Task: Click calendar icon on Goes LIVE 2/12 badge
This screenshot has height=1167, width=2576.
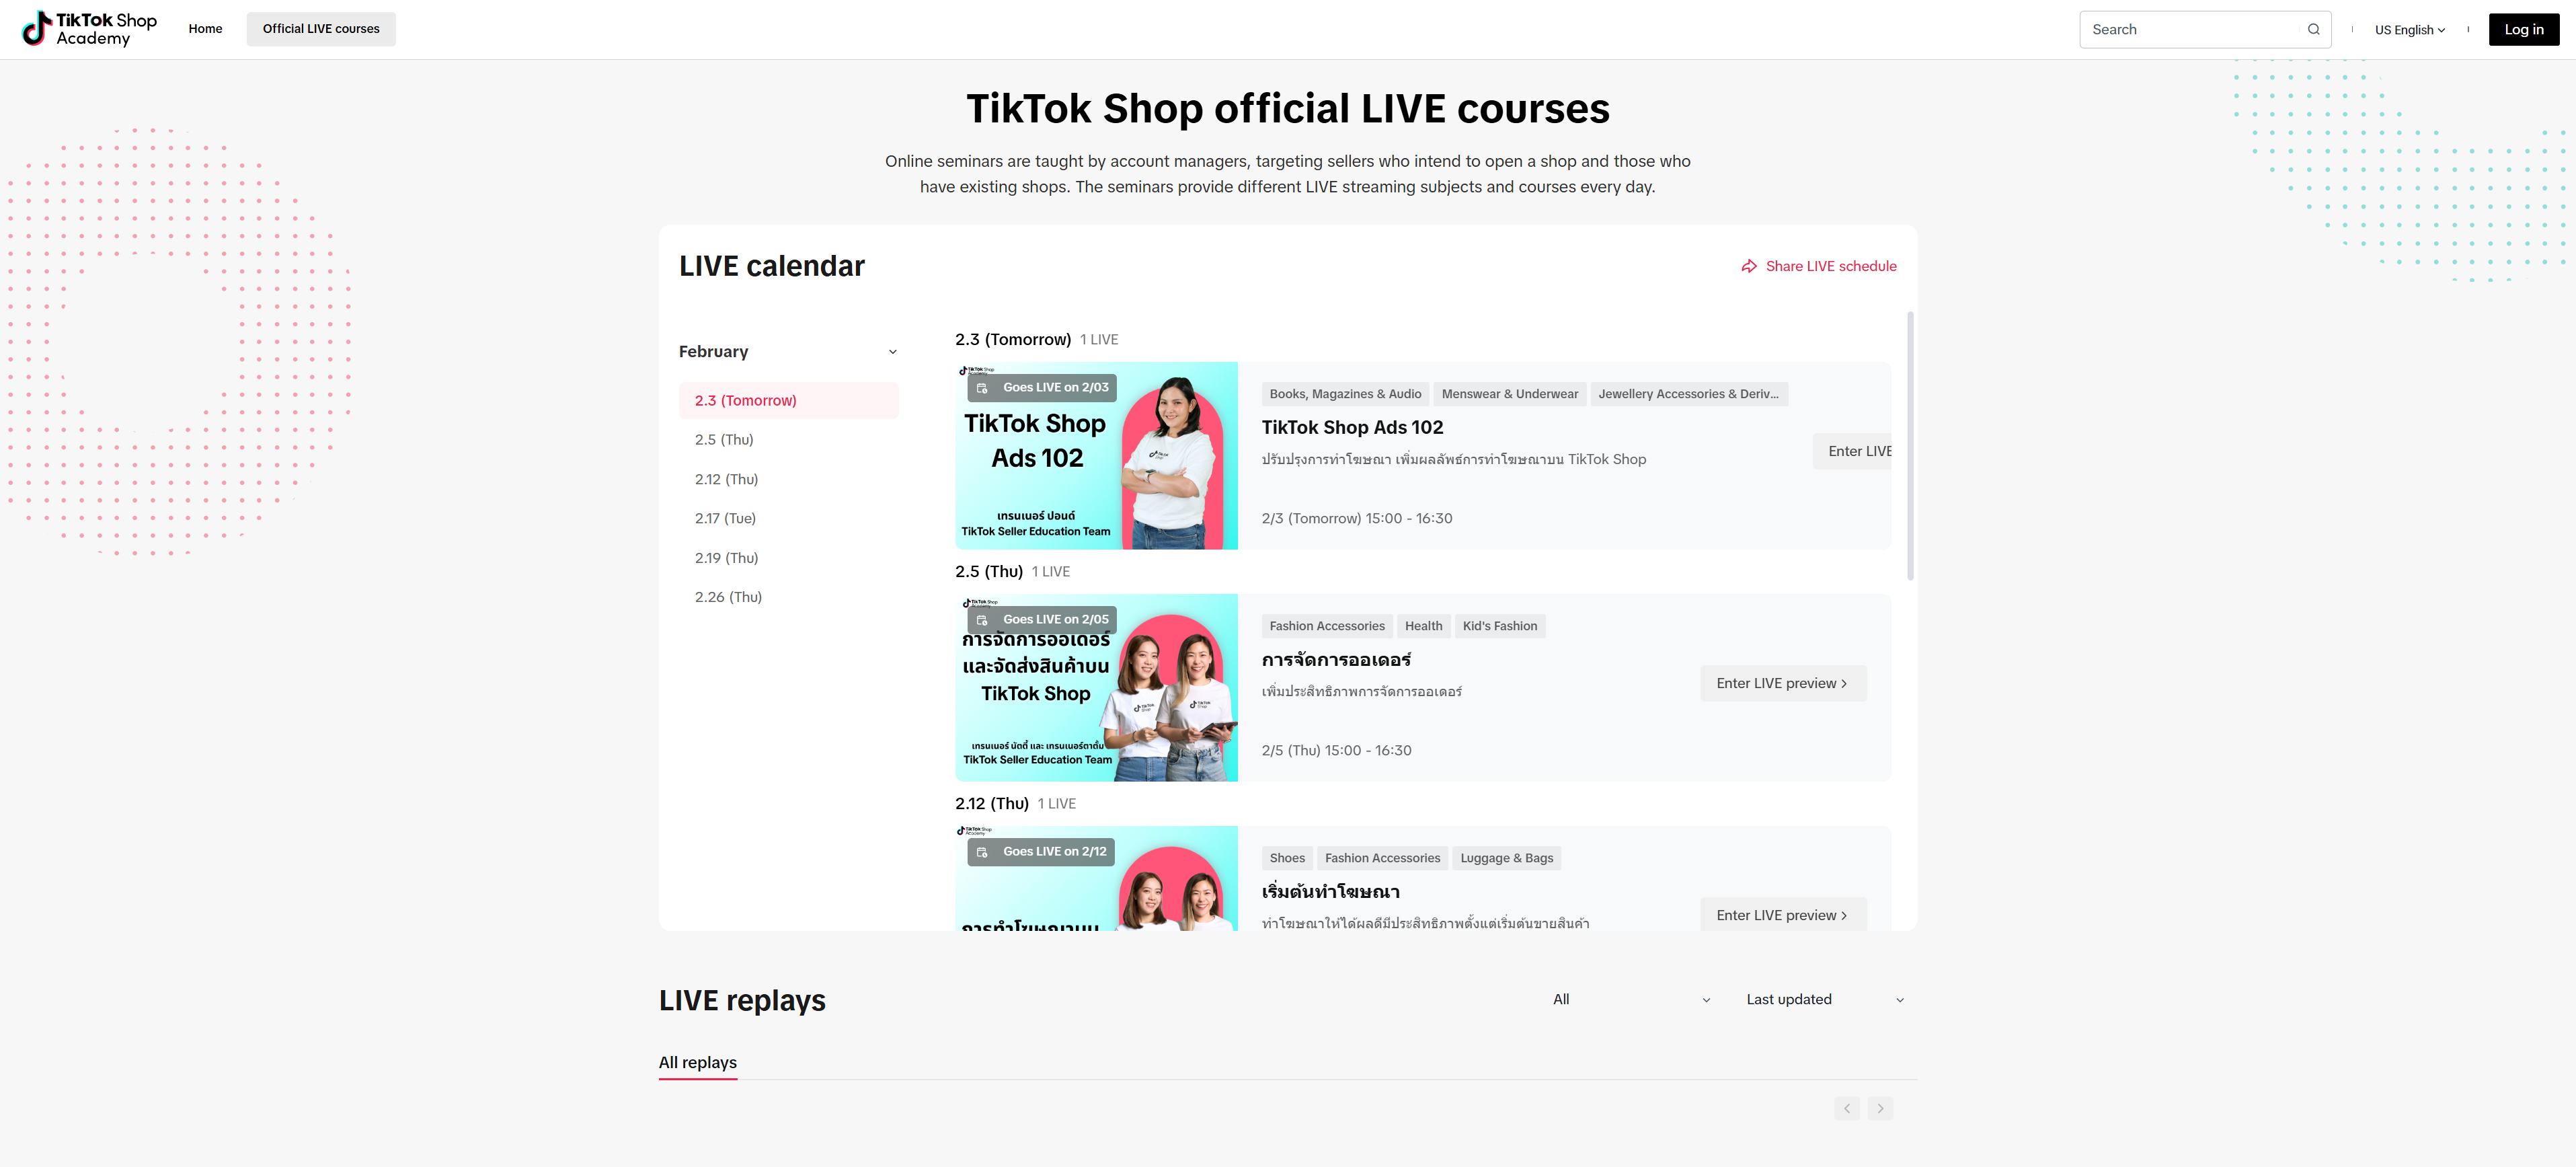Action: coord(982,852)
